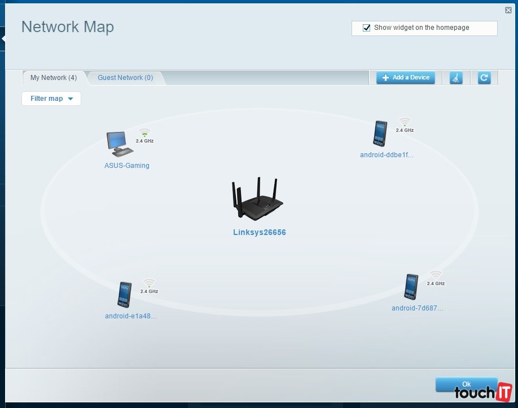This screenshot has width=518, height=408.
Task: Click the Add a Device button
Action: 406,78
